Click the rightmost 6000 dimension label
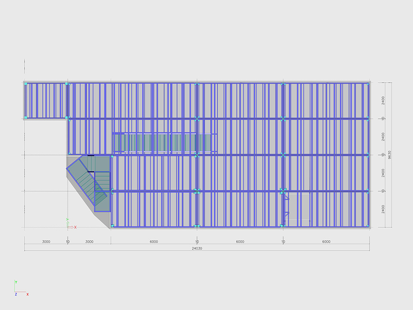This screenshot has height=310, width=413. click(x=326, y=242)
